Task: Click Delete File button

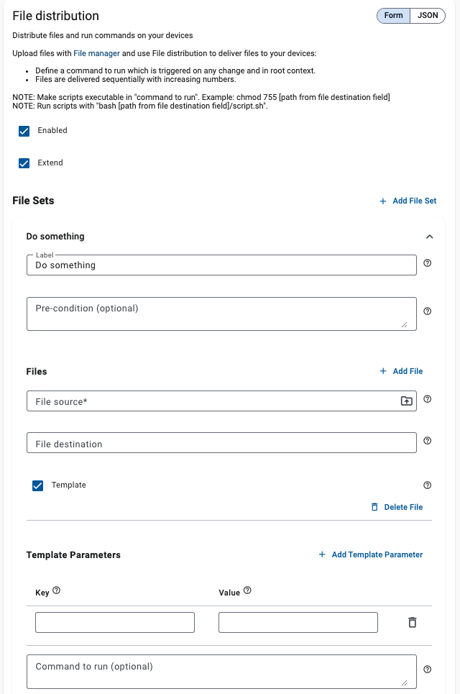Action: [397, 507]
